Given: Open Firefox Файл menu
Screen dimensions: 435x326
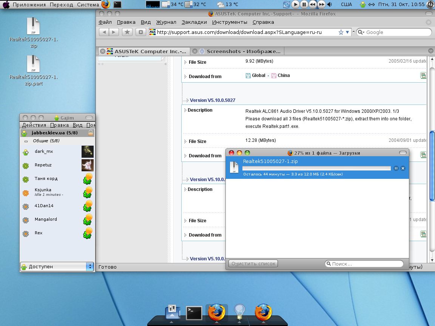Looking at the screenshot, I should click(x=105, y=22).
